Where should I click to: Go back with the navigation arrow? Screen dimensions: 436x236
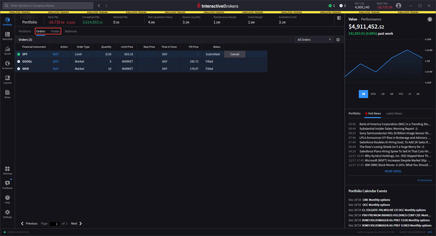point(99,6)
